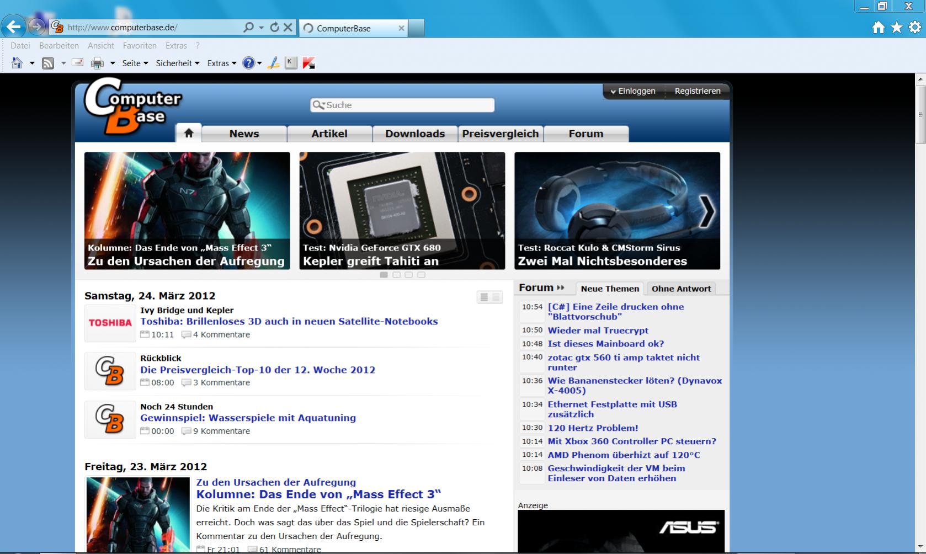Open the Downloads tab

(x=415, y=134)
